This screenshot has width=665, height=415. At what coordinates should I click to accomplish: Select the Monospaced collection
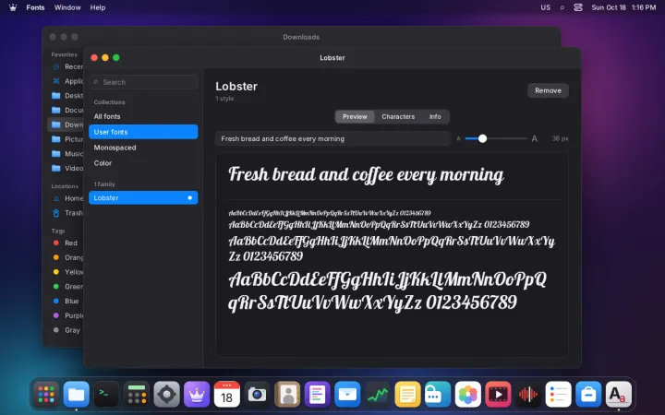tap(143, 148)
